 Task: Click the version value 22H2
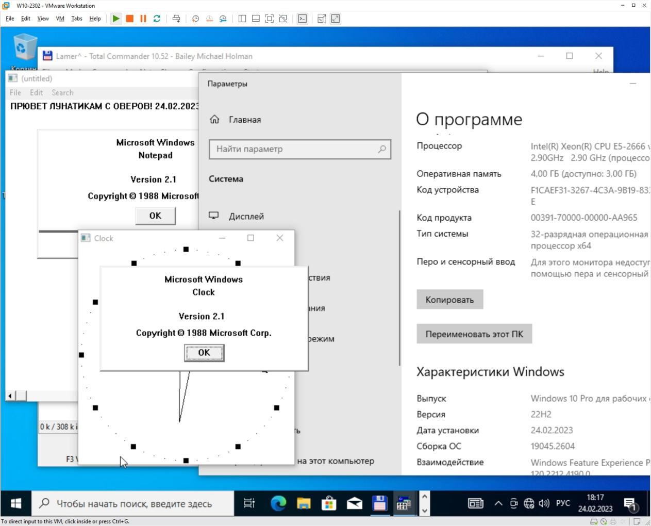(541, 414)
